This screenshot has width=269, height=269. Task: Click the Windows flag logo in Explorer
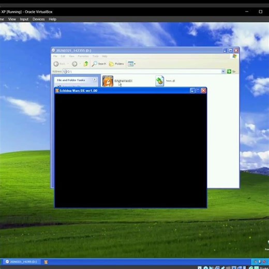click(x=234, y=56)
